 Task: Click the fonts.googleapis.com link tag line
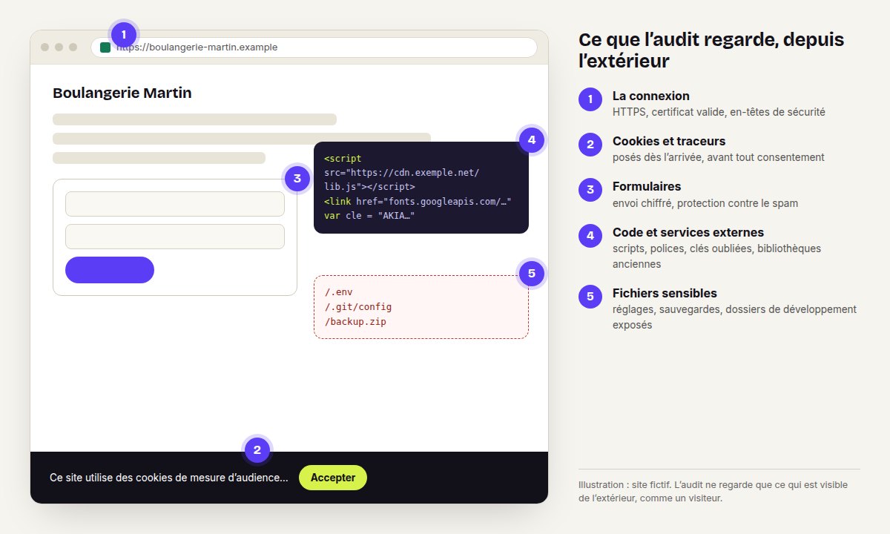418,201
